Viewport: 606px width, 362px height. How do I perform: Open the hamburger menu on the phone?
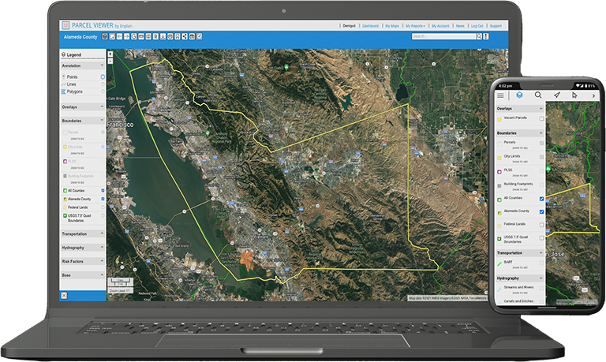click(x=500, y=95)
